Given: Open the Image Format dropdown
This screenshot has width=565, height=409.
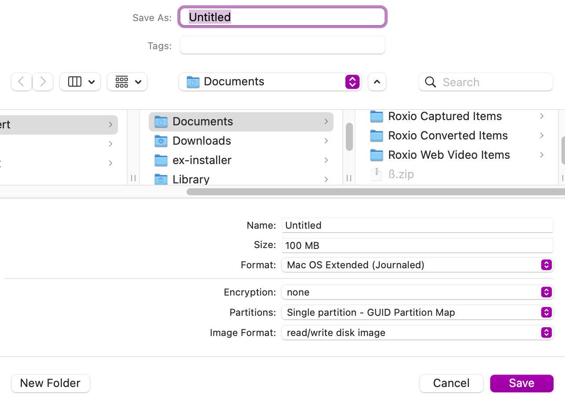Looking at the screenshot, I should 416,332.
